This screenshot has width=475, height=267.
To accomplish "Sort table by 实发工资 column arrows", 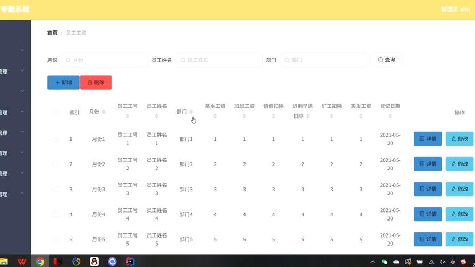I will click(361, 116).
